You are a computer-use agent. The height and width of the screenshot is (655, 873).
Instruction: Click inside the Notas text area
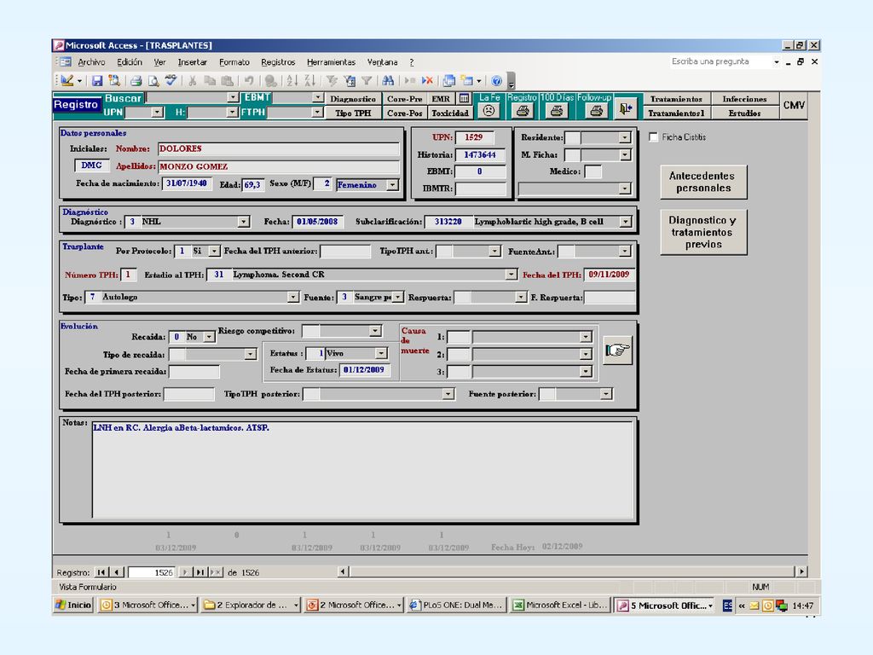362,470
